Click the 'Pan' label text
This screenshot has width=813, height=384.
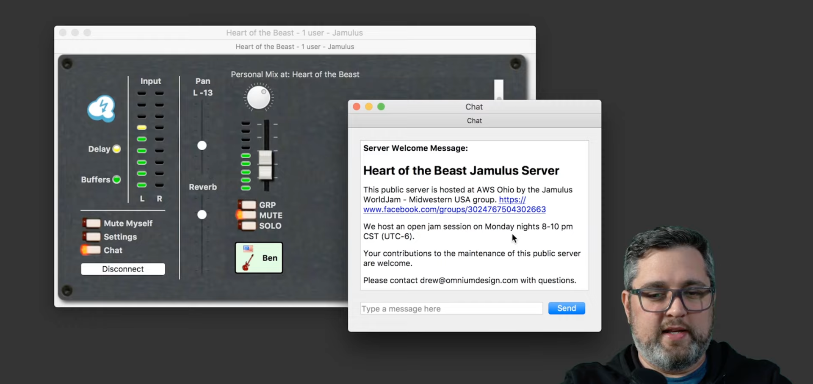click(x=203, y=81)
